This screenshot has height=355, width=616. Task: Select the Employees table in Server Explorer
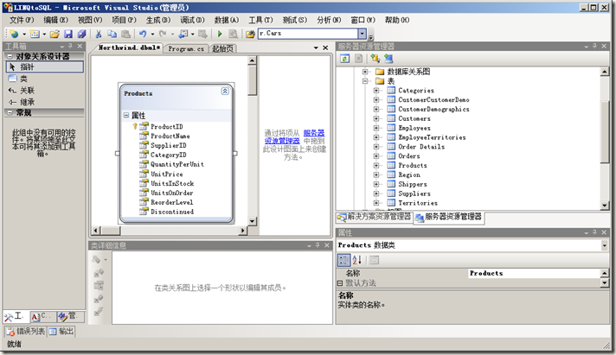pos(414,128)
